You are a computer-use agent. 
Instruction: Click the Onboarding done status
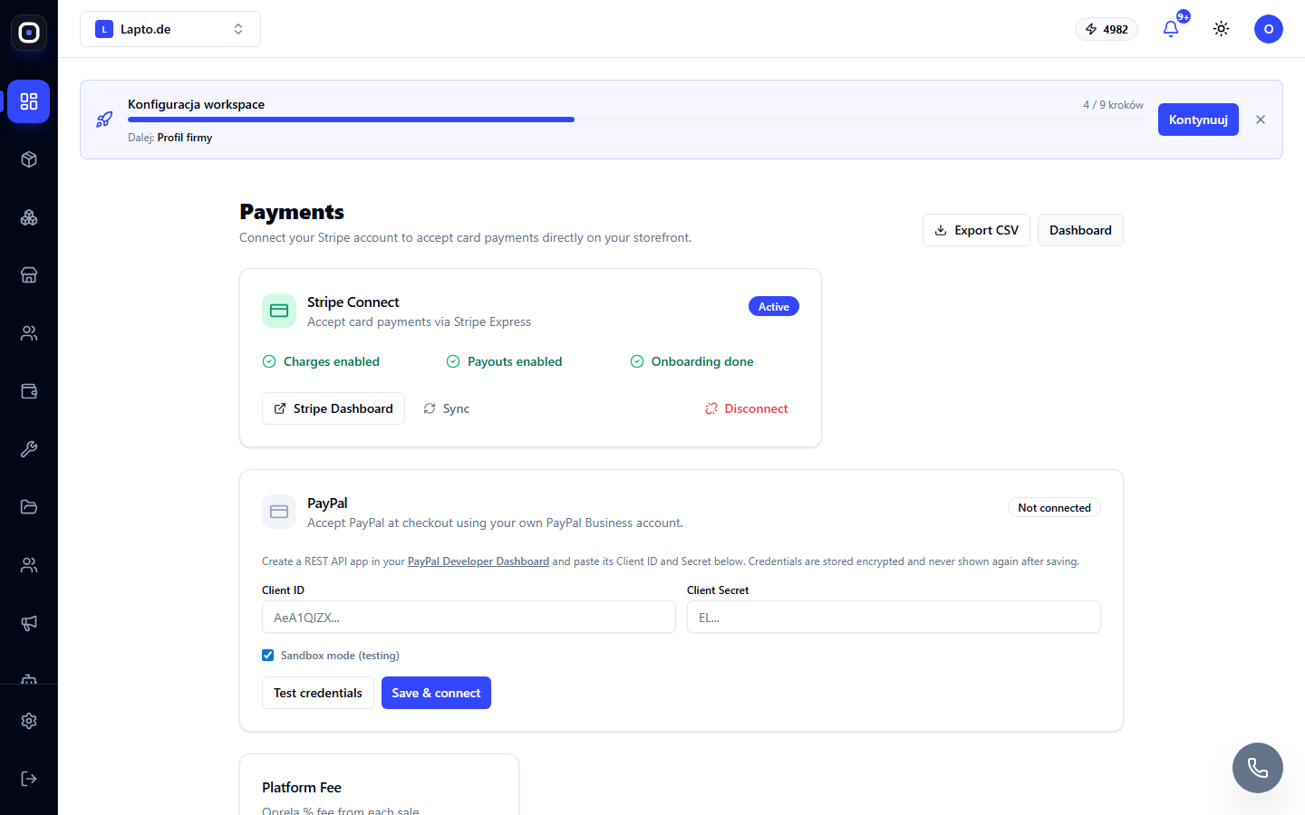(x=692, y=361)
